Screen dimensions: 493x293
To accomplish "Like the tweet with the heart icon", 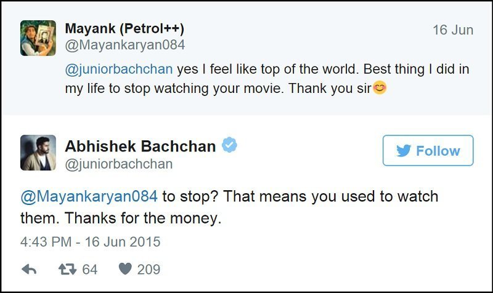I will point(124,269).
